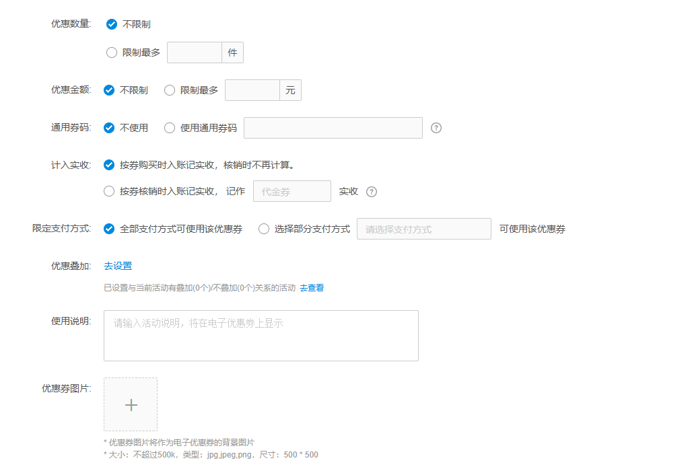Choose 限制最多 option for 优惠金额
The height and width of the screenshot is (473, 688).
coord(170,89)
